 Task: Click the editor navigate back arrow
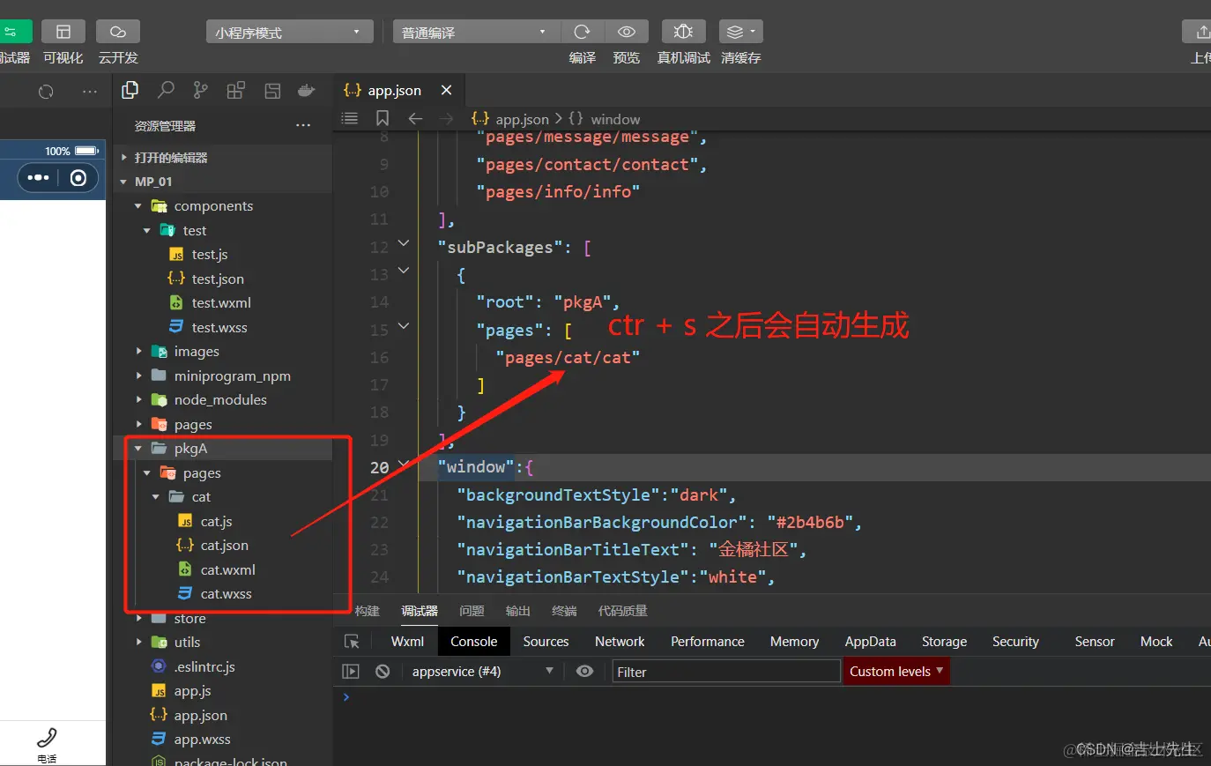click(415, 118)
